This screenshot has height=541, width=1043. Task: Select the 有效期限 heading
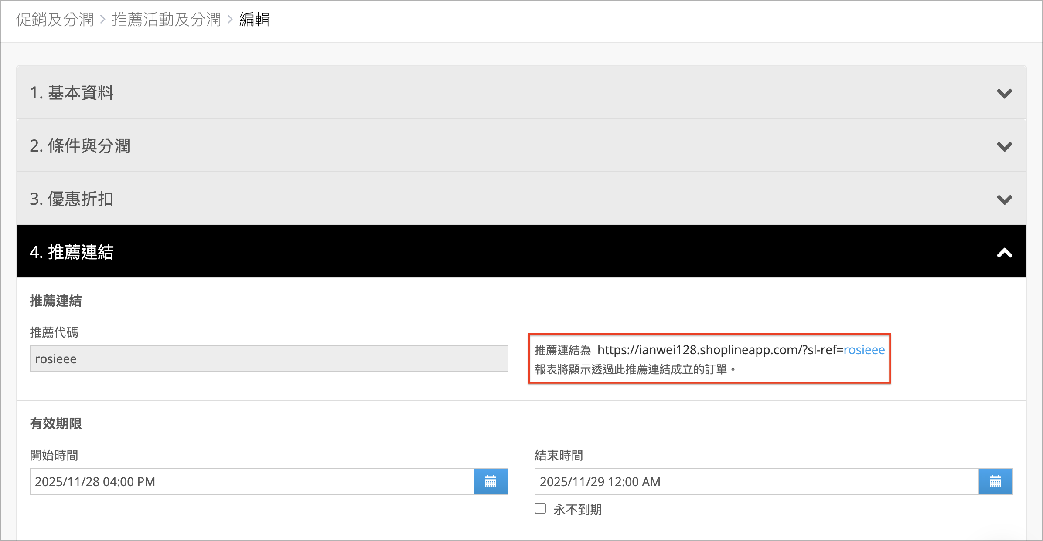[56, 423]
